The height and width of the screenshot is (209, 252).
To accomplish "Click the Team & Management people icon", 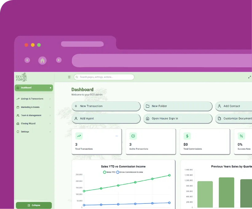I will click(x=18, y=116).
